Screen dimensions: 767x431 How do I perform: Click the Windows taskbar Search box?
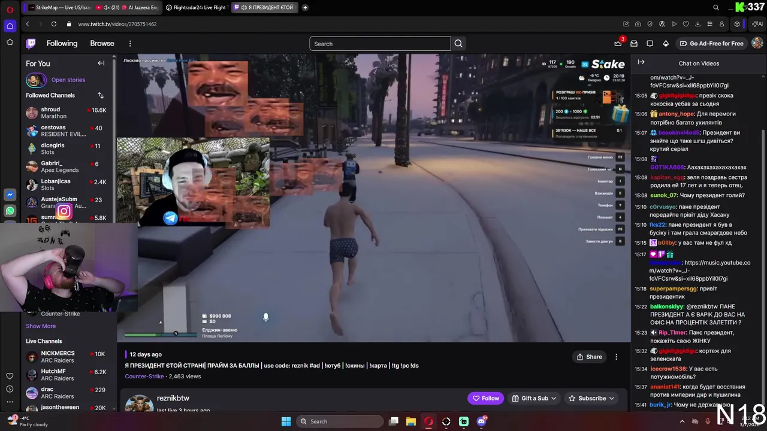pos(340,421)
